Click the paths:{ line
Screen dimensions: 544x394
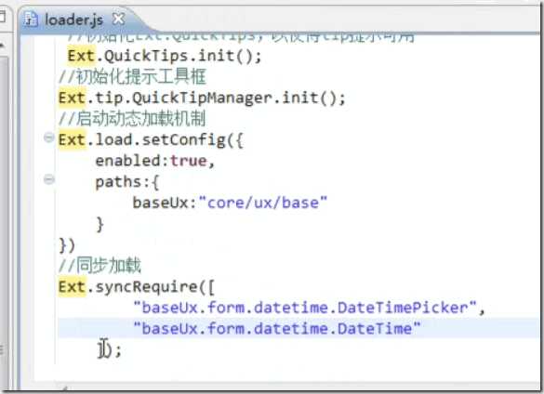(127, 182)
